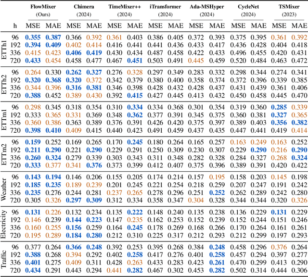Click the 720 horizon label in Traffic
The width and height of the screenshot is (308, 277).
coord(15,270)
